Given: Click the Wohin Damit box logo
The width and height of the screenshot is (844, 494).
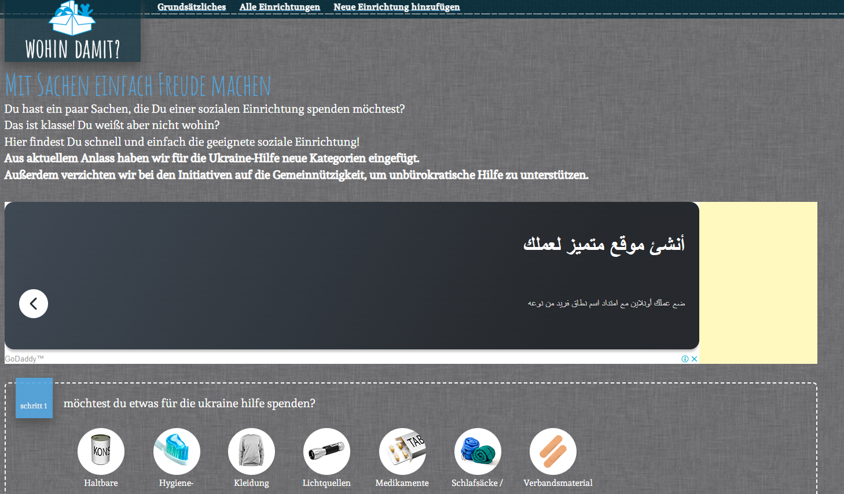Looking at the screenshot, I should point(72,31).
